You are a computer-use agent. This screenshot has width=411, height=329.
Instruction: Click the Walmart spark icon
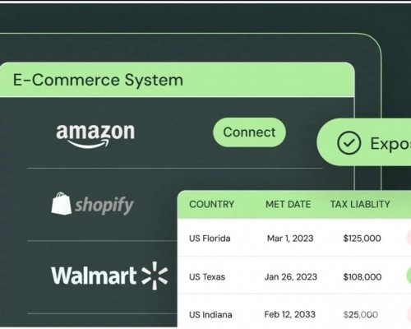coord(155,276)
